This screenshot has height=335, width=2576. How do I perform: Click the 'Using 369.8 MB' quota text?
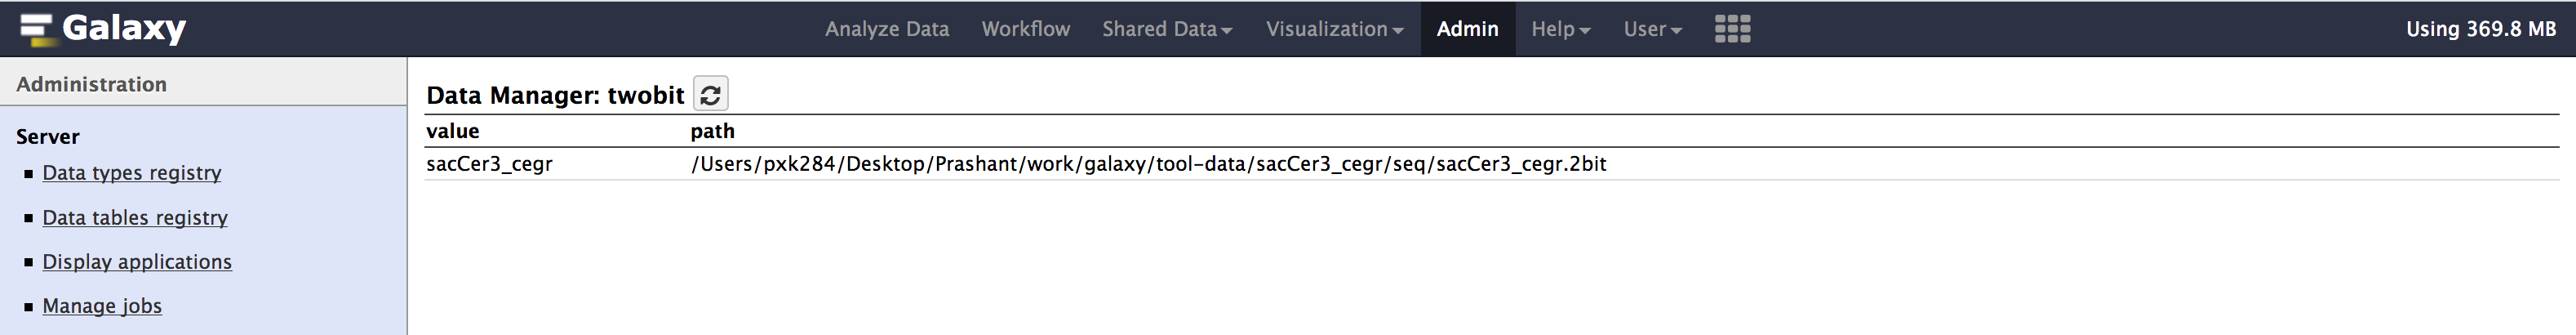point(2480,29)
